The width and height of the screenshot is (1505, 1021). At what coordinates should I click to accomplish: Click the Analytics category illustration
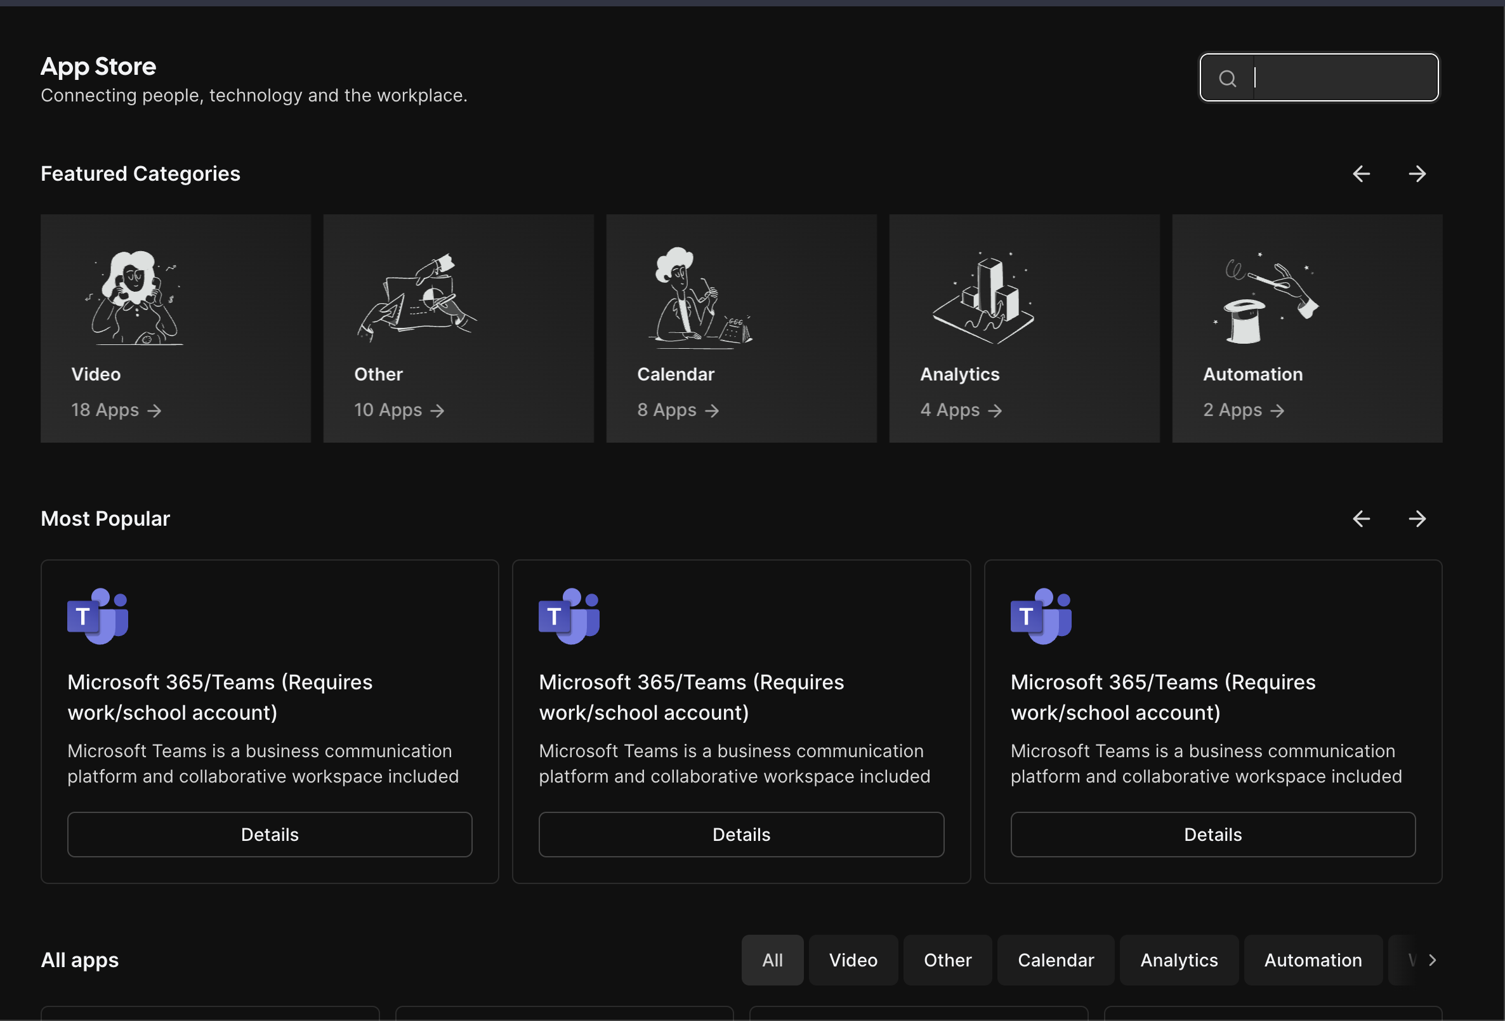click(983, 298)
